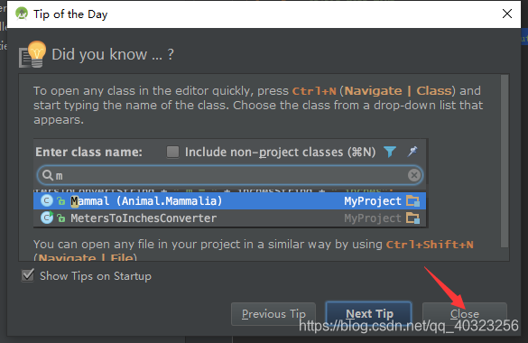Click MyProject folder icon in MetersToInchesConverter row
528x343 pixels.
pyautogui.click(x=412, y=218)
